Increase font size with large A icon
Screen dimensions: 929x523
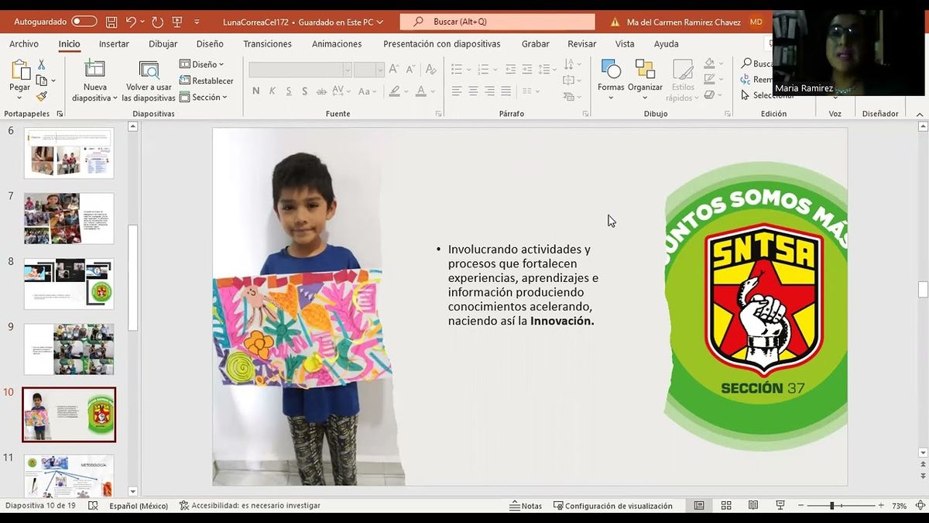pos(394,70)
